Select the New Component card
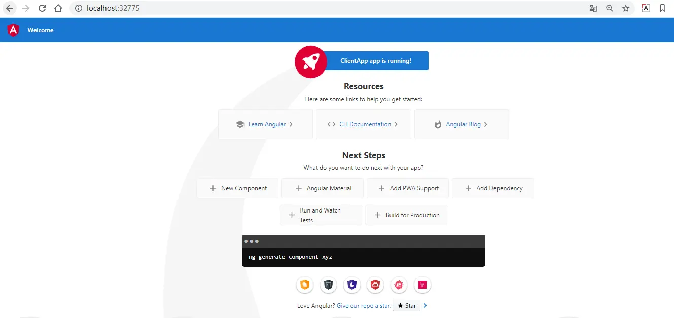 [237, 188]
